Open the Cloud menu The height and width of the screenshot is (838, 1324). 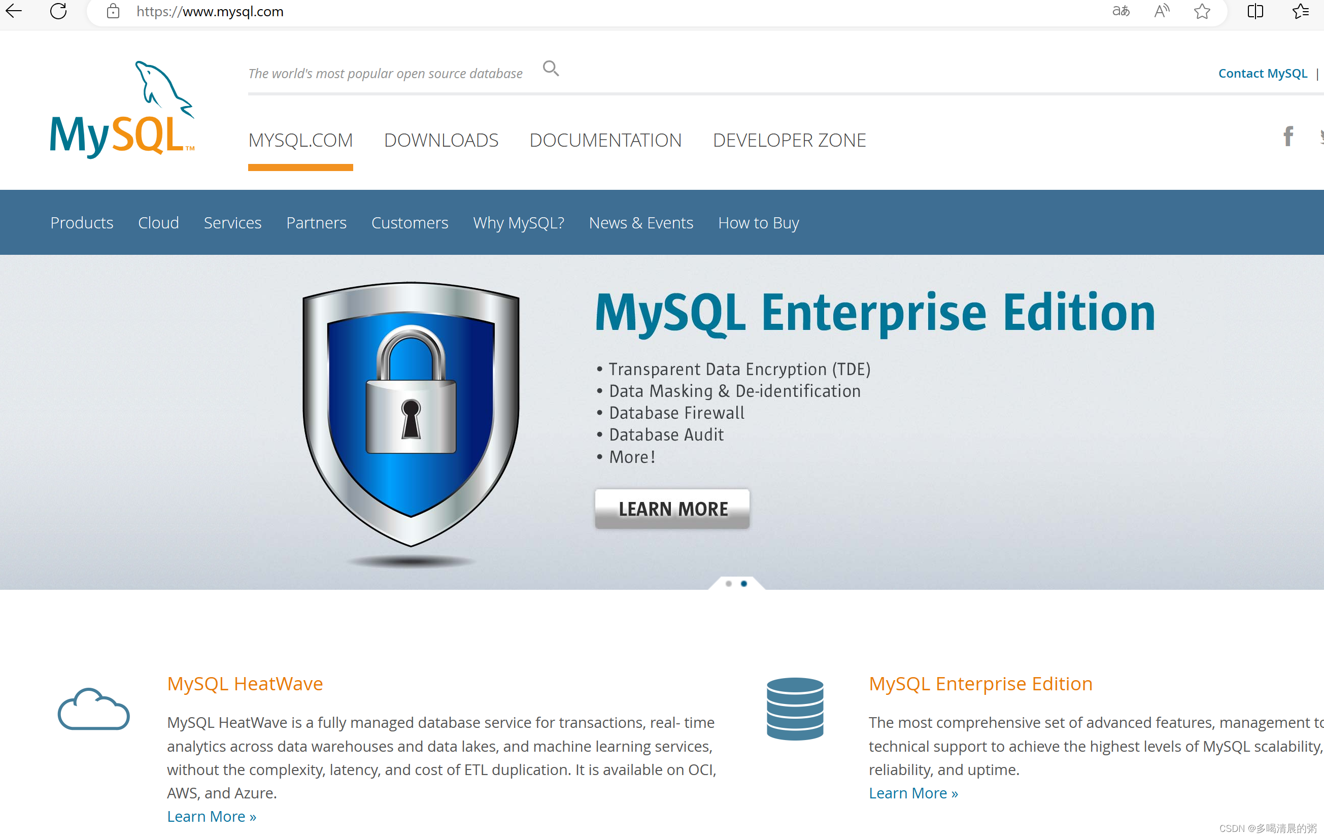(158, 223)
